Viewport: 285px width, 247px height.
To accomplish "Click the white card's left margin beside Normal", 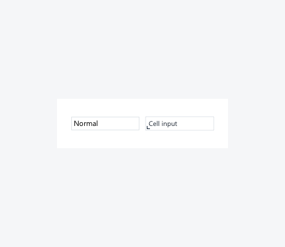I will click(x=64, y=124).
